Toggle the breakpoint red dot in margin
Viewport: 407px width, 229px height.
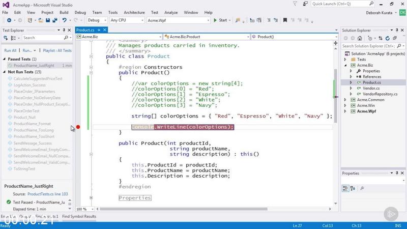click(x=78, y=127)
